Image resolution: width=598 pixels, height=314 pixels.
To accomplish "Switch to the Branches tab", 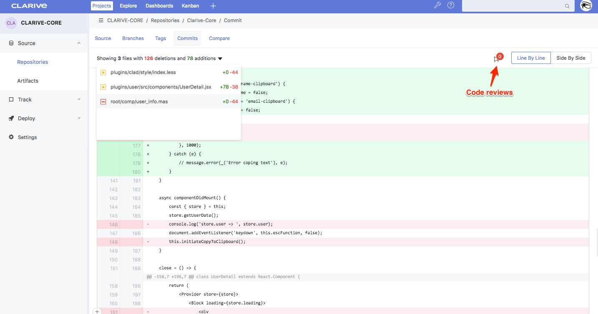I will 133,38.
